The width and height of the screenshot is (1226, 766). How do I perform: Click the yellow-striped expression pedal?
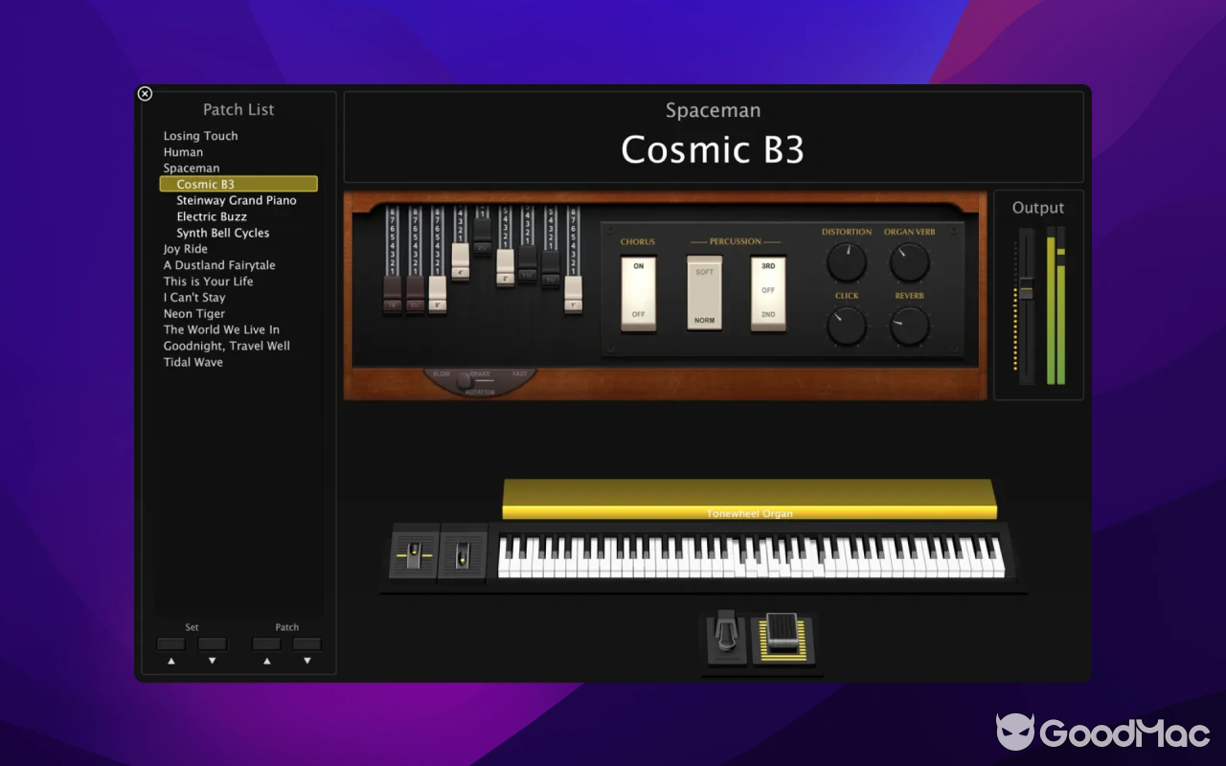pos(783,639)
